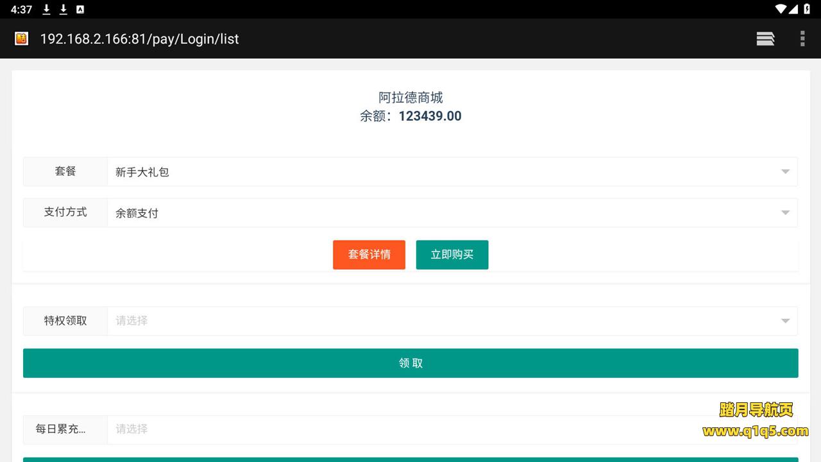Click the Wi-Fi signal icon

point(781,9)
